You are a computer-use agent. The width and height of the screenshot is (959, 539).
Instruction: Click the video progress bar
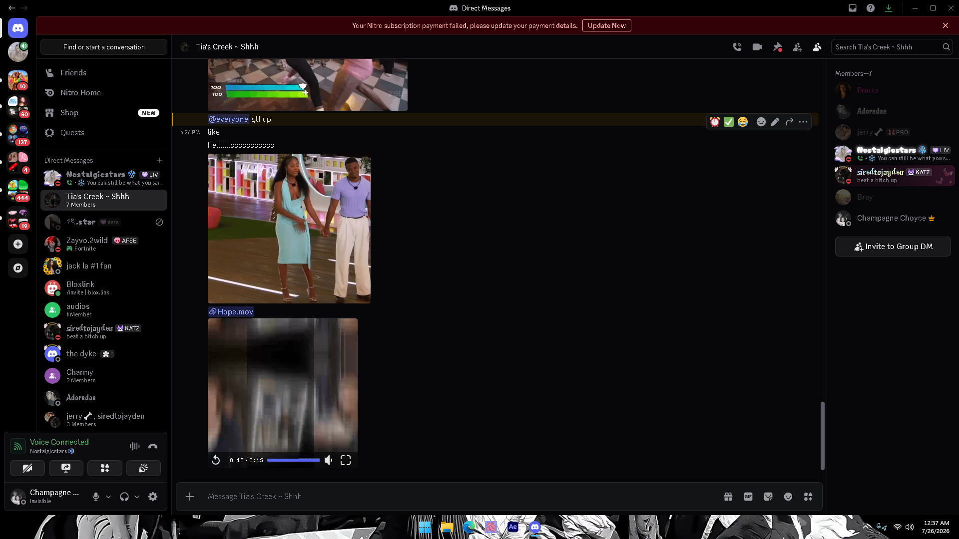click(293, 460)
